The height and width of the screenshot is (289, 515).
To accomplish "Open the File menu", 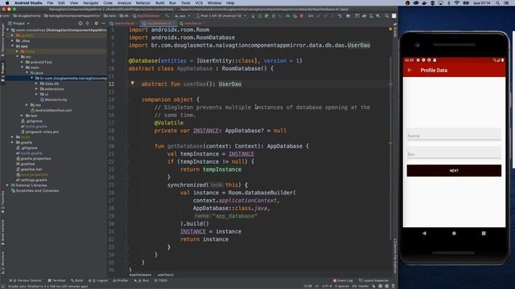I will click(50, 2).
